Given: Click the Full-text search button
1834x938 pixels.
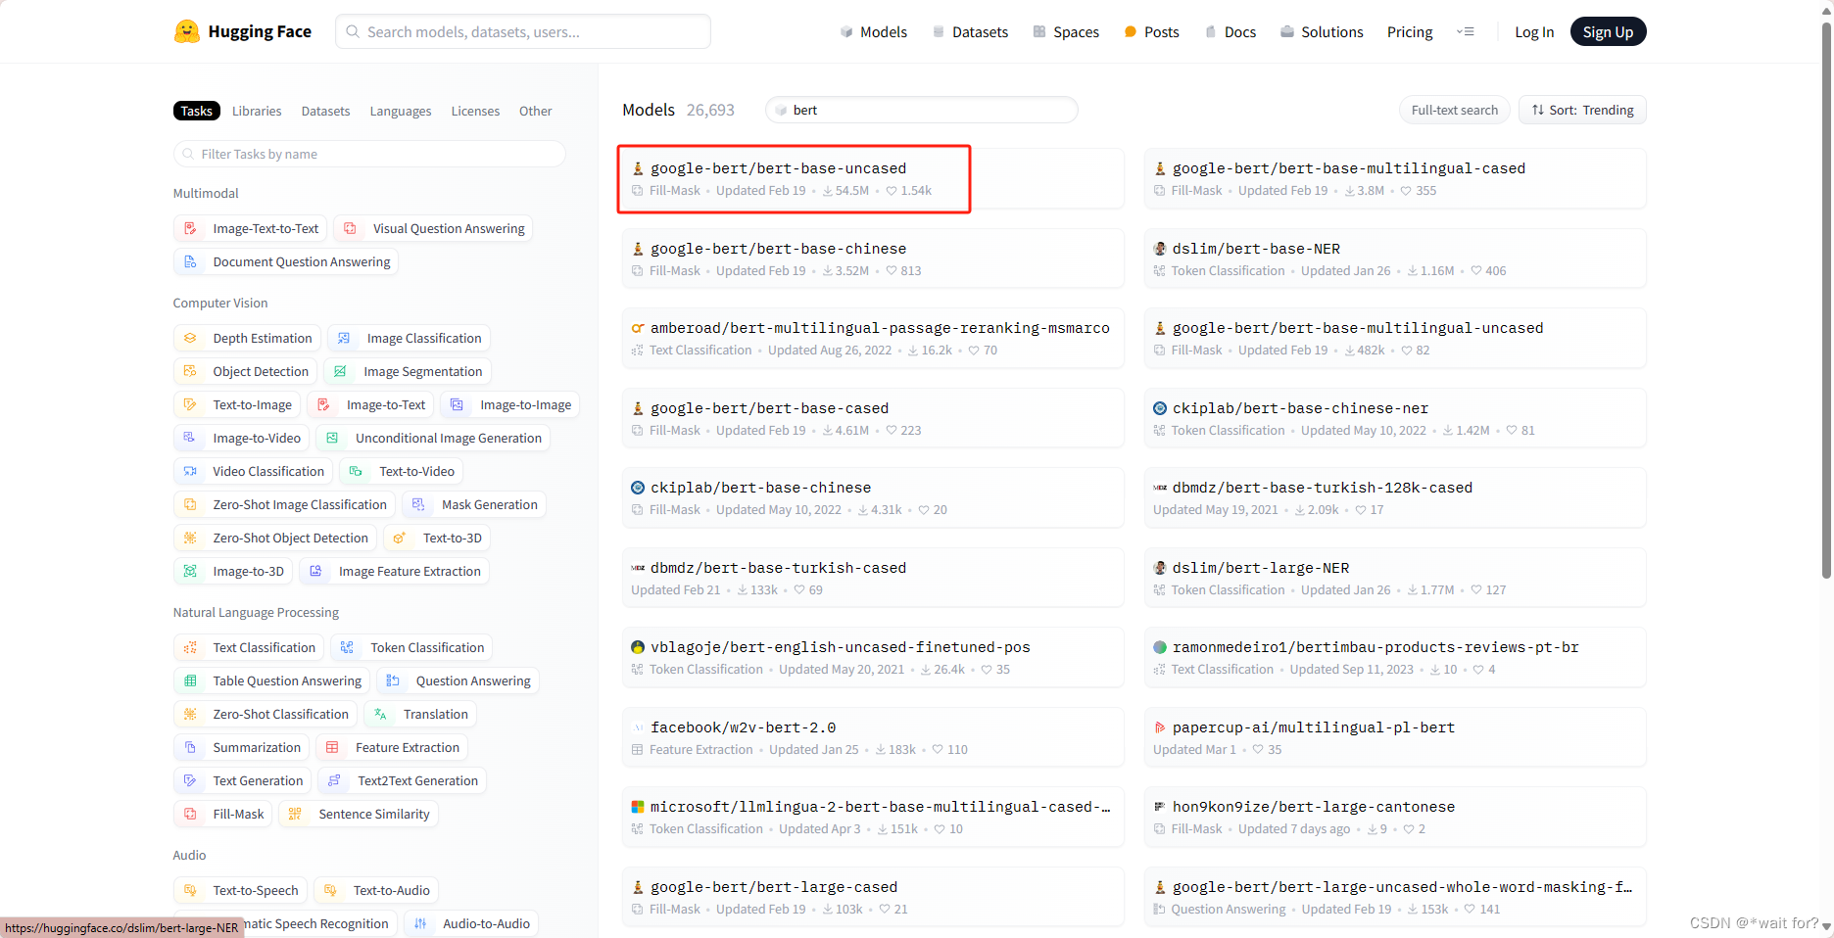Looking at the screenshot, I should pyautogui.click(x=1454, y=110).
